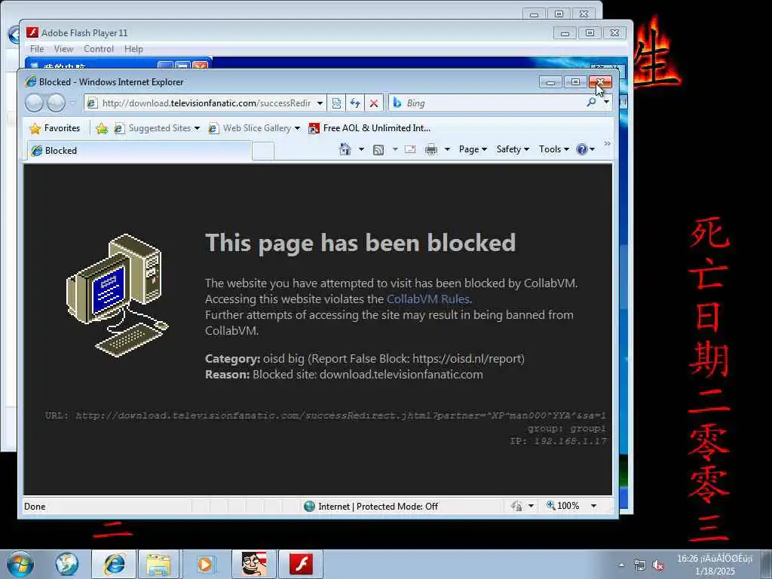Toggle Compatibility View icon in address bar
The image size is (772, 579).
(336, 103)
